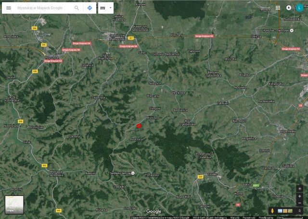Click the Brzezów - Dworzysko place icon

coord(292,30)
